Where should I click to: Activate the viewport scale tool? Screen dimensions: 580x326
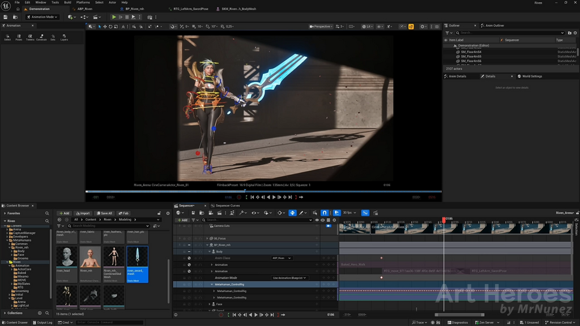click(116, 27)
